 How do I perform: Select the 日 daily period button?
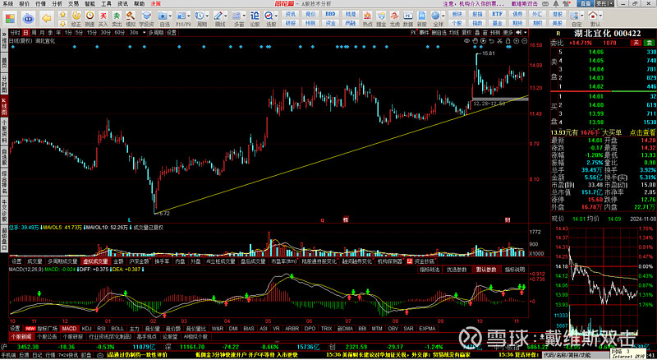point(26,32)
